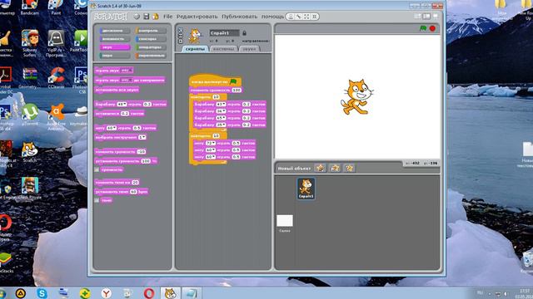Select the Контроль block category
Image resolution: width=533 pixels, height=299 pixels.
click(x=151, y=31)
